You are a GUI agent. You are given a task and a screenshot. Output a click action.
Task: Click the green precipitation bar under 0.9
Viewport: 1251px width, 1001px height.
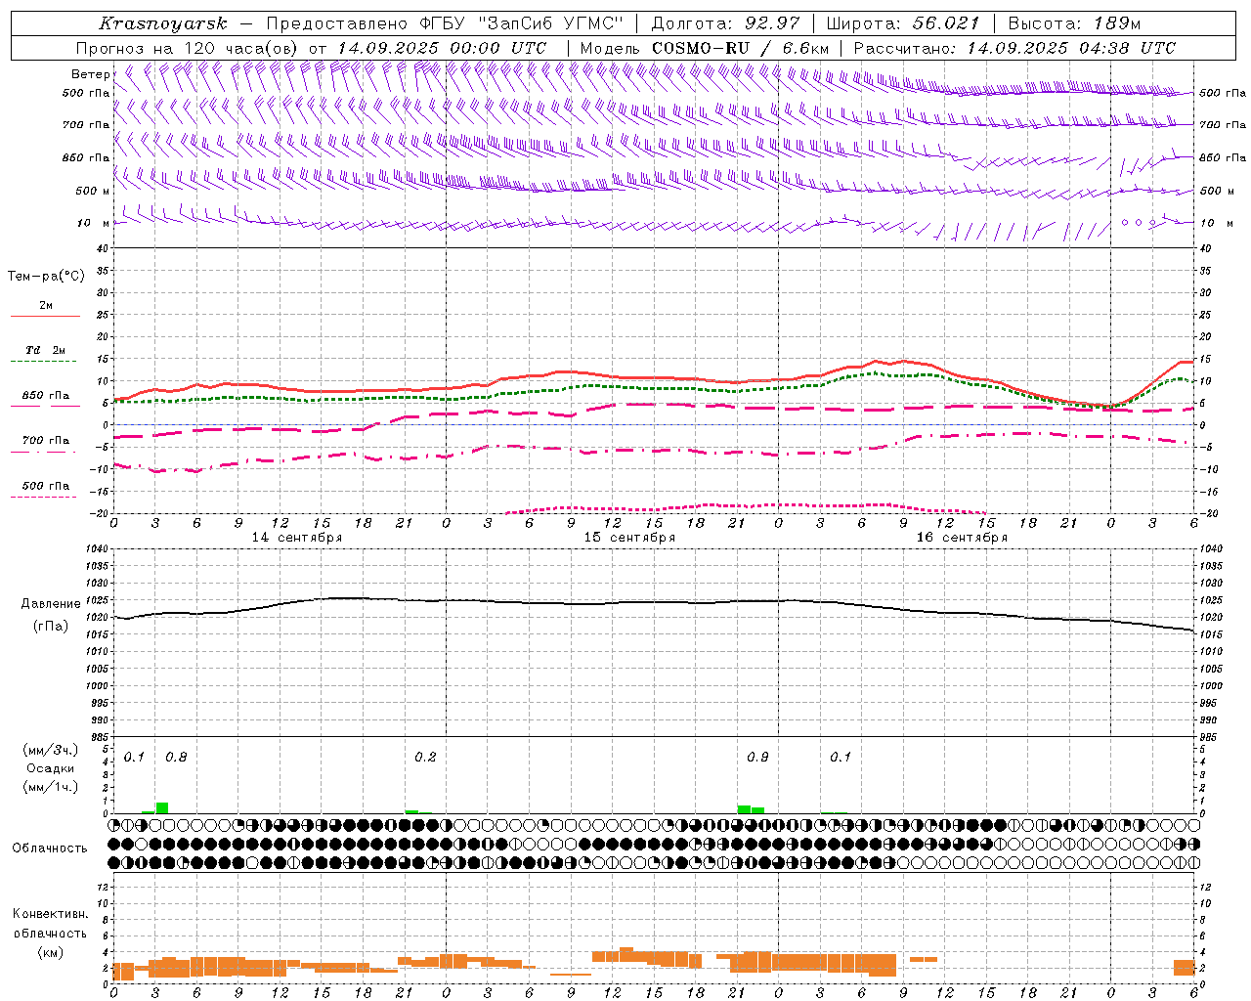coord(744,809)
